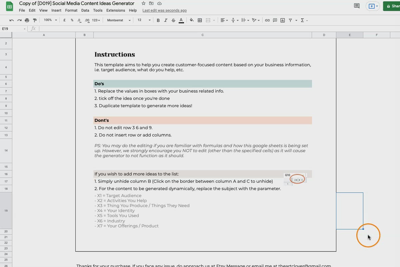Expand the font size 12 dropdown
This screenshot has height=267, width=400.
click(x=144, y=20)
